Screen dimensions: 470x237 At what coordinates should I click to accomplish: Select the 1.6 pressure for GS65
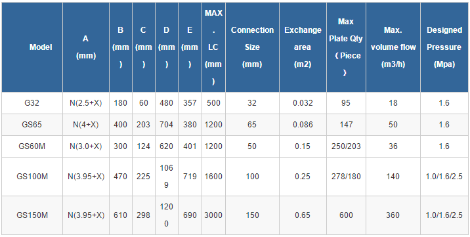[x=444, y=124]
